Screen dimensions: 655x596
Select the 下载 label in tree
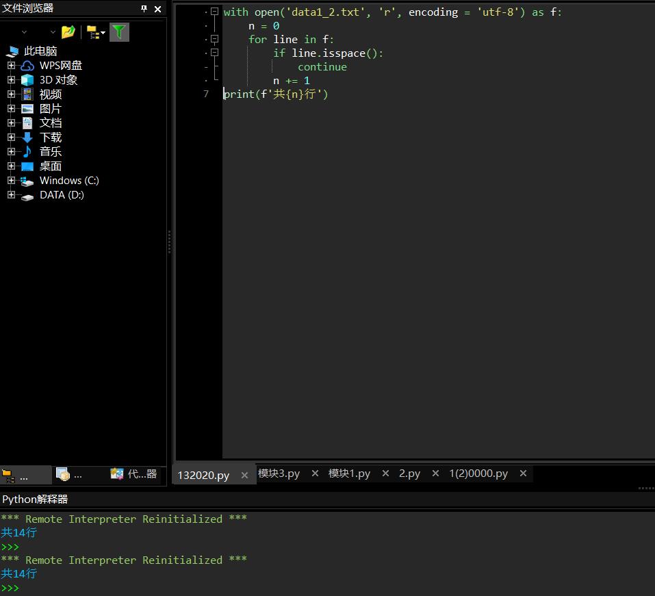click(51, 138)
